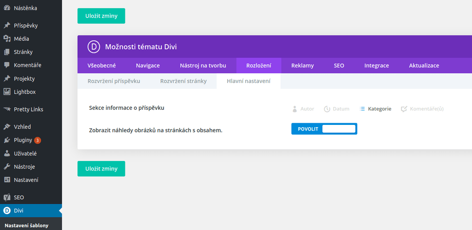Image resolution: width=472 pixels, height=230 pixels.
Task: Click the Autor person icon
Action: (295, 109)
